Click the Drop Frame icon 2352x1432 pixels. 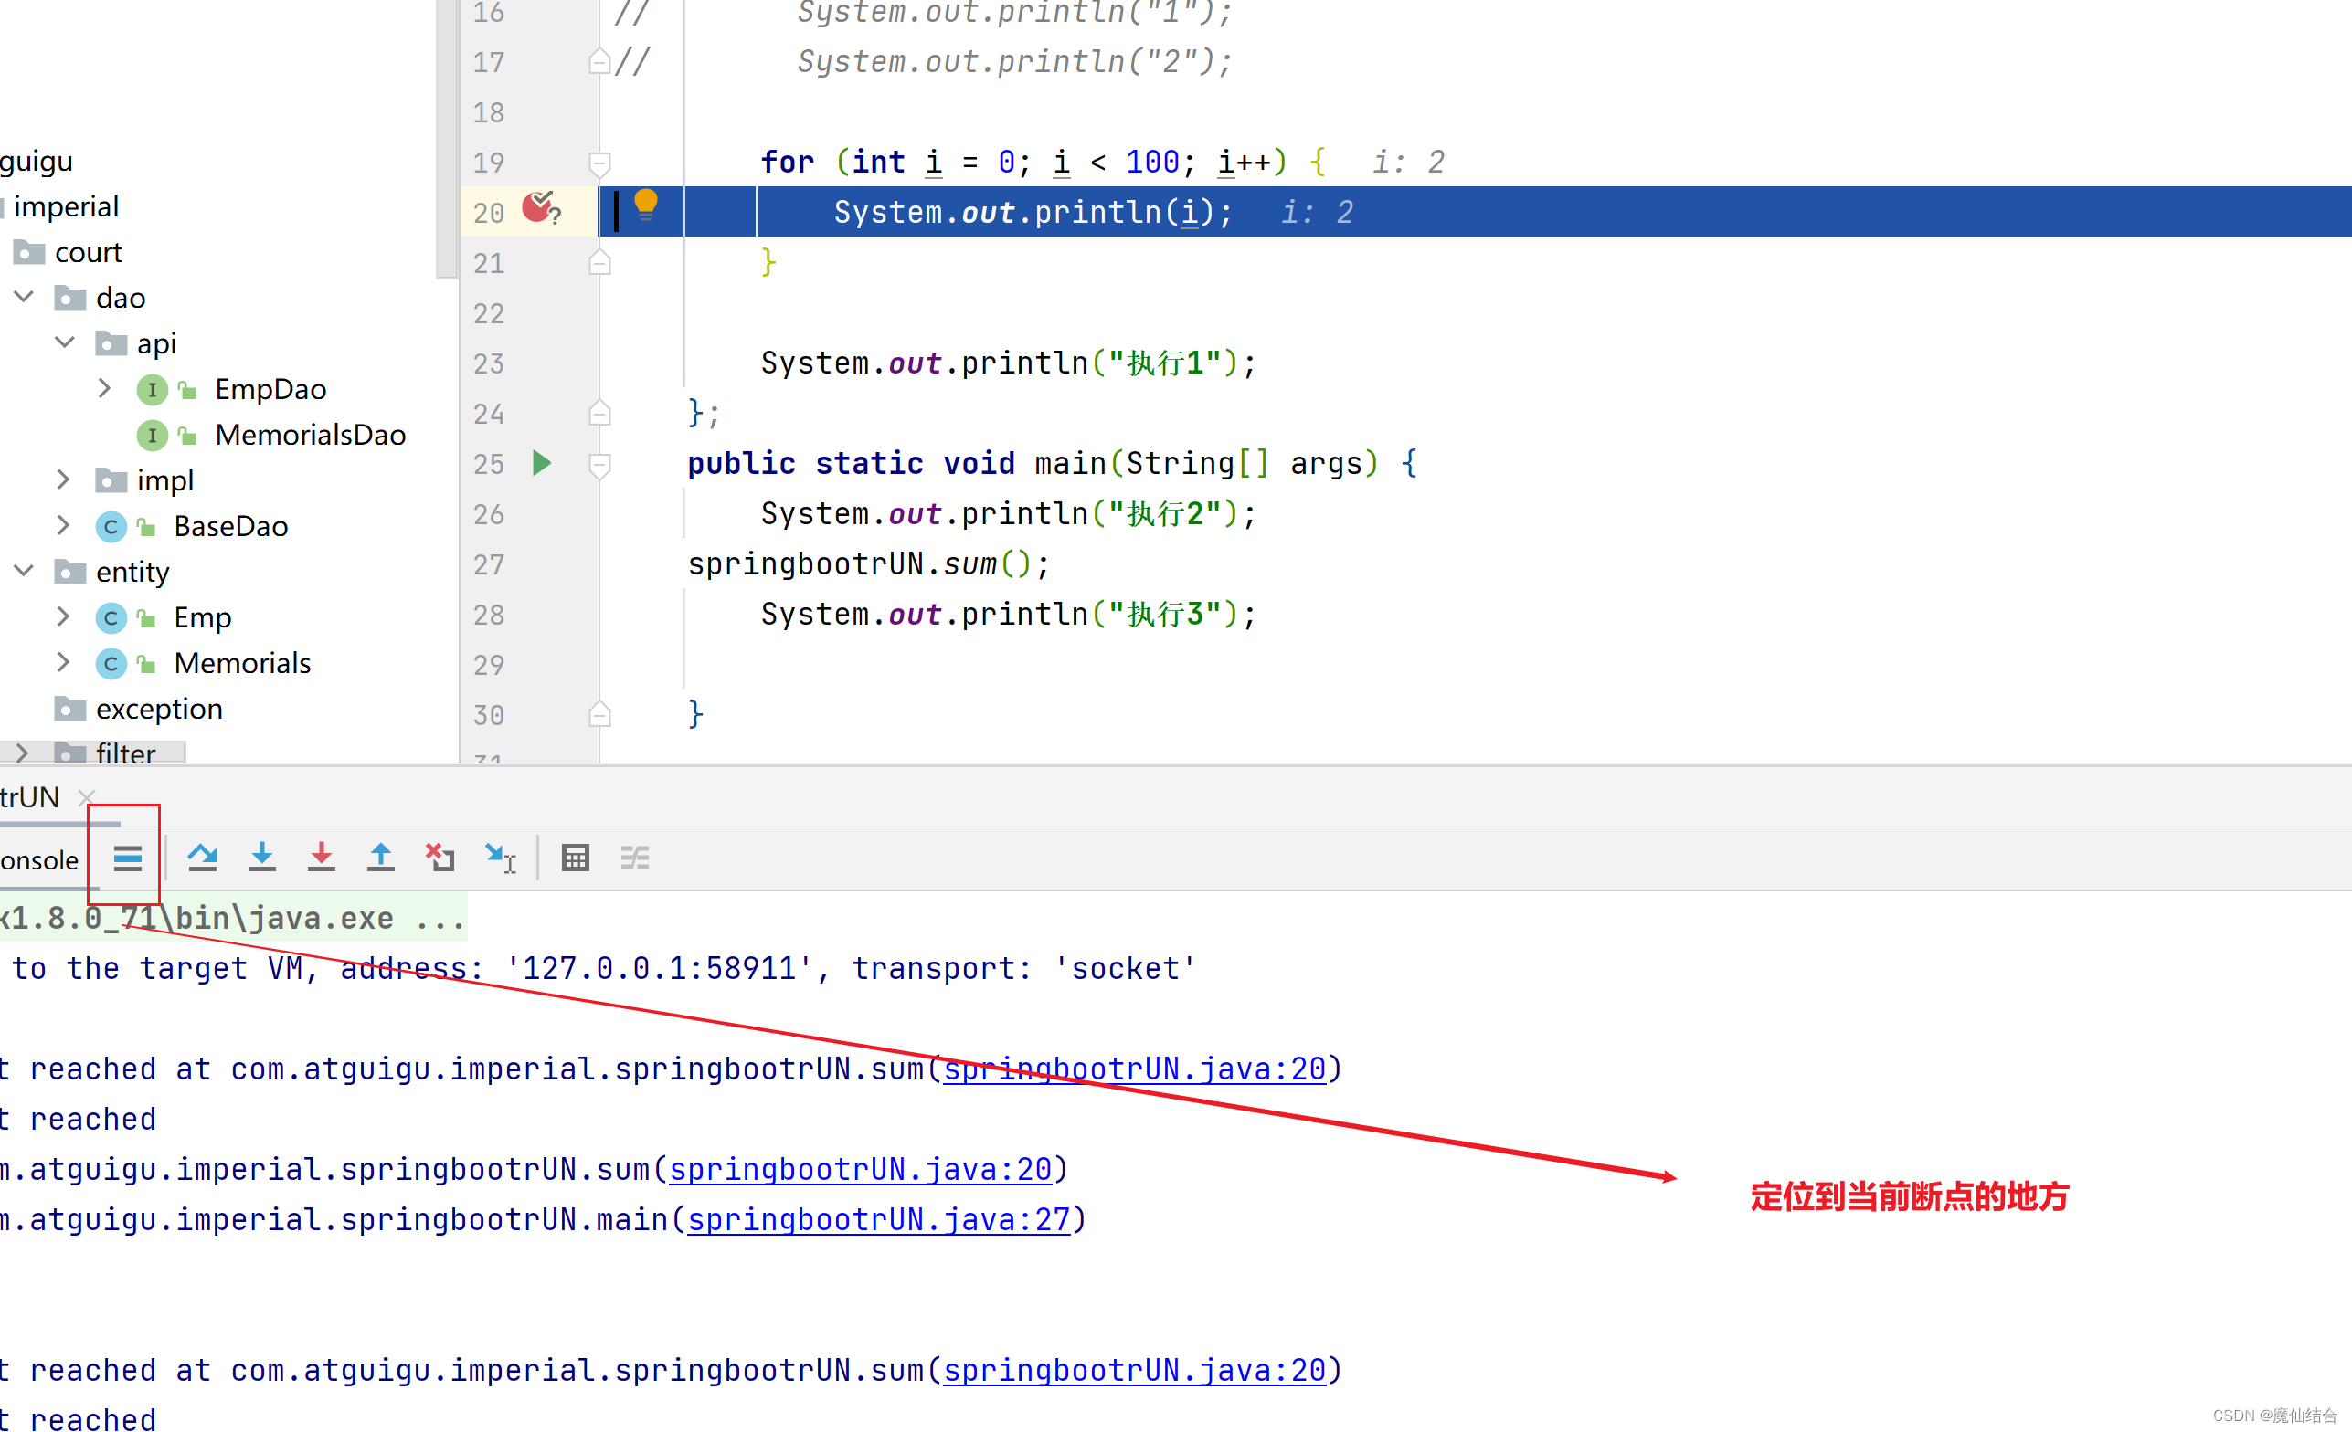point(440,858)
